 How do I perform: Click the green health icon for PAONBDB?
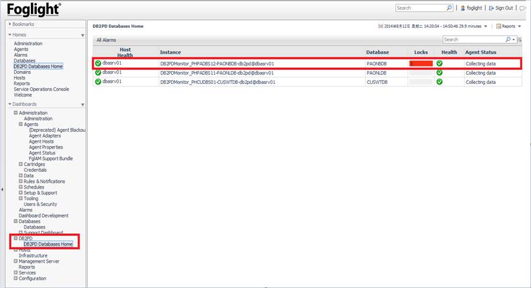coord(439,63)
